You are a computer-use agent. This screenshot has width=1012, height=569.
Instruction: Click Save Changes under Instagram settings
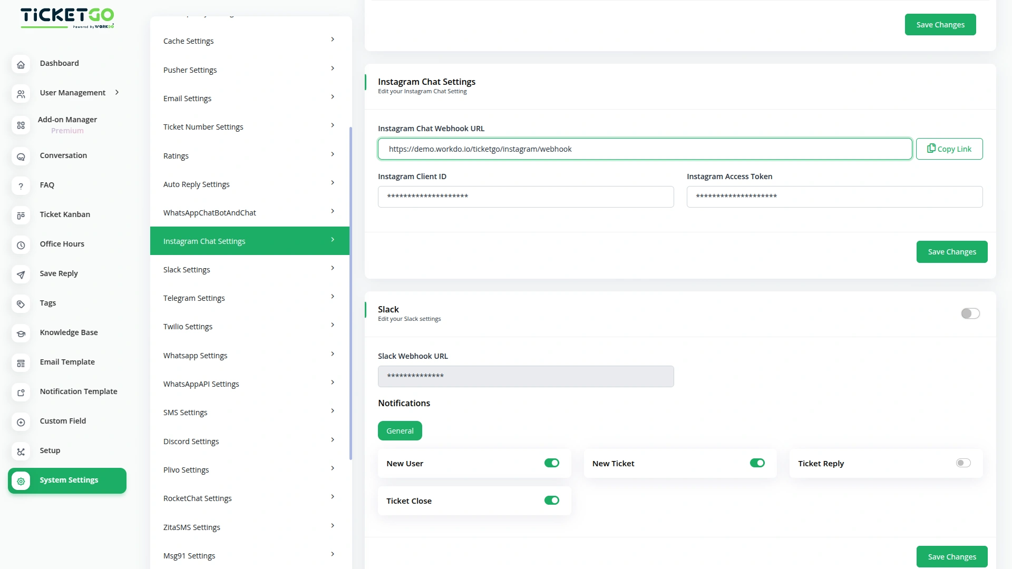(x=951, y=251)
